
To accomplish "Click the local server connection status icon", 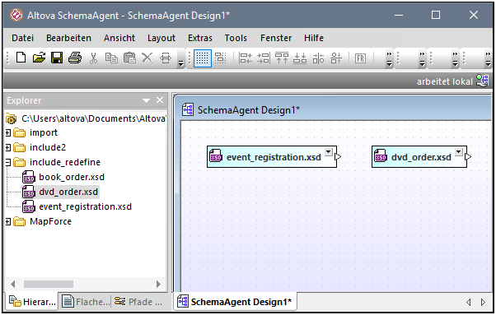I will 482,81.
